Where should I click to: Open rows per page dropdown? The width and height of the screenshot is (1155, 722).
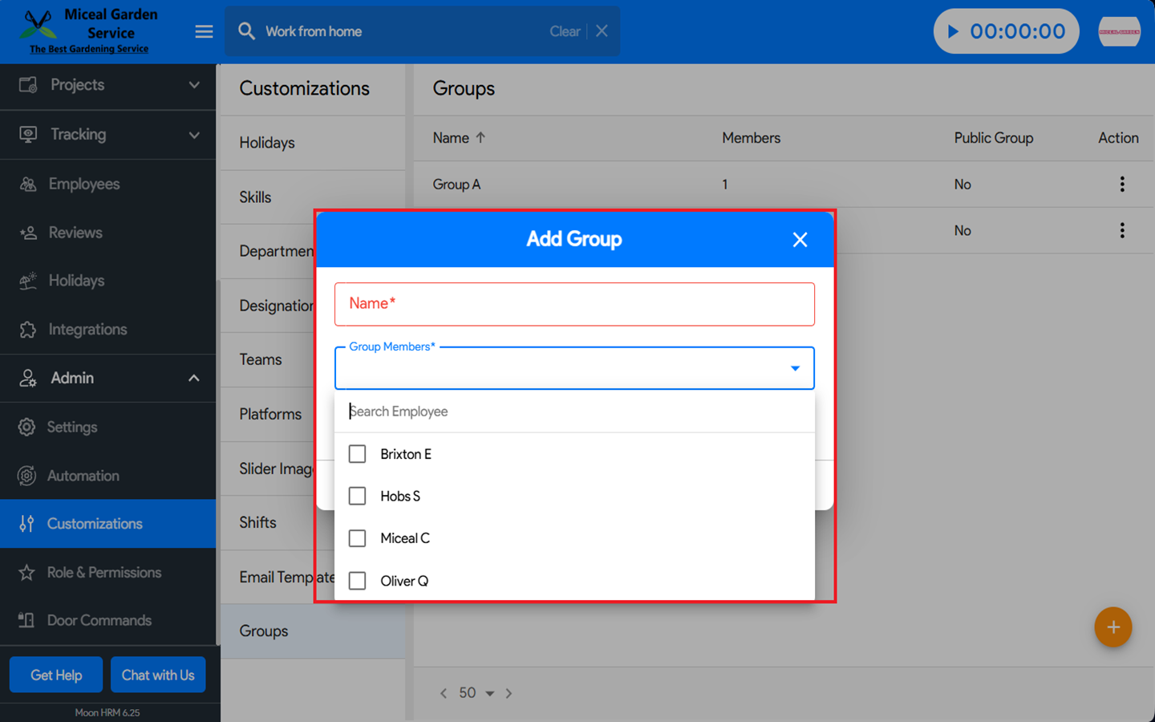(x=489, y=693)
